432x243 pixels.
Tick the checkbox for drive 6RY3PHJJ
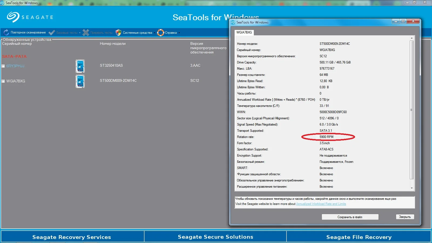click(3, 66)
